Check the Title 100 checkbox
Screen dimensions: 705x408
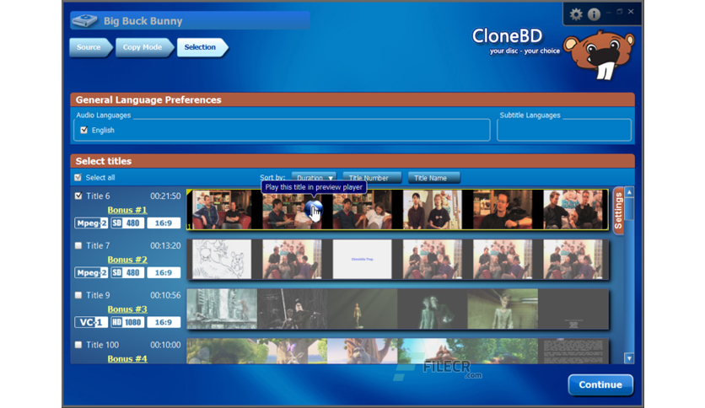(x=78, y=345)
